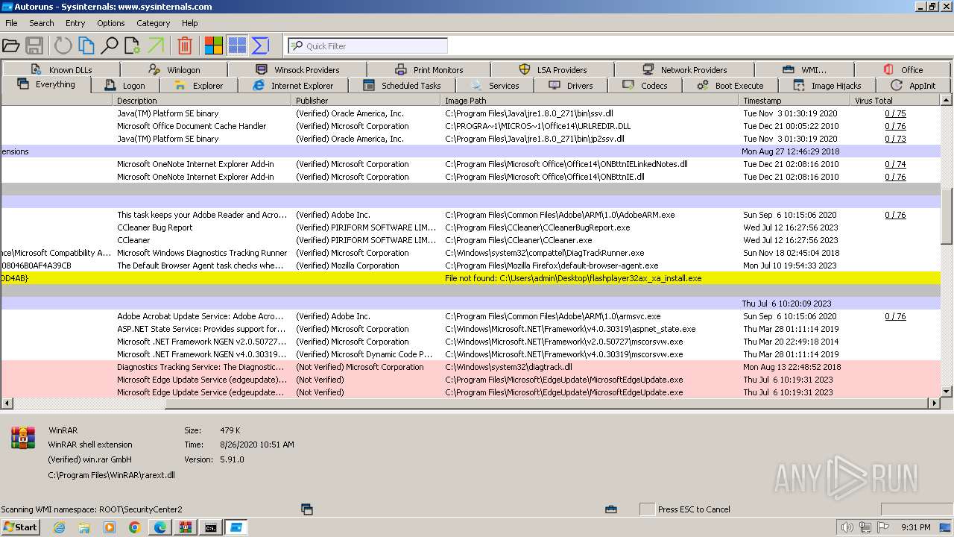
Task: Click the Open file toolbar icon
Action: tap(11, 45)
